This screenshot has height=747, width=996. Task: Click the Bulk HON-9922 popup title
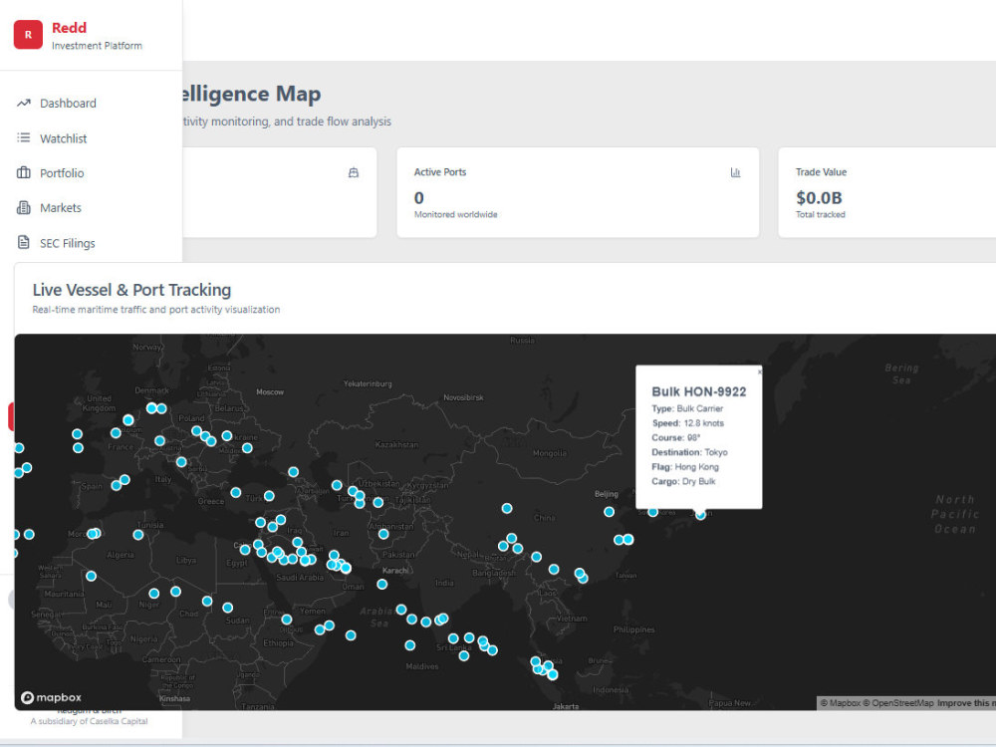click(699, 391)
